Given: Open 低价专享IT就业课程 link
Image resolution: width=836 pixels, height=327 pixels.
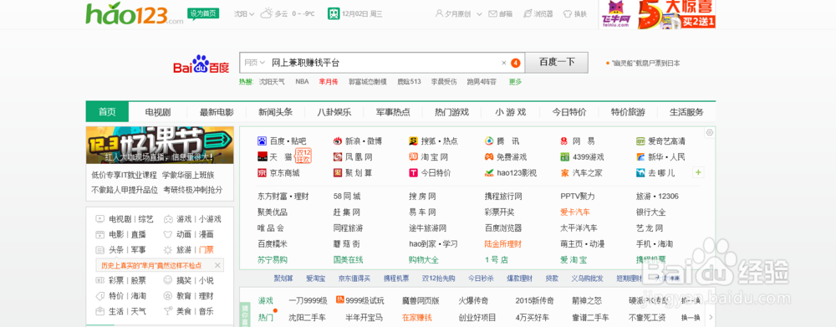Looking at the screenshot, I should 125,175.
